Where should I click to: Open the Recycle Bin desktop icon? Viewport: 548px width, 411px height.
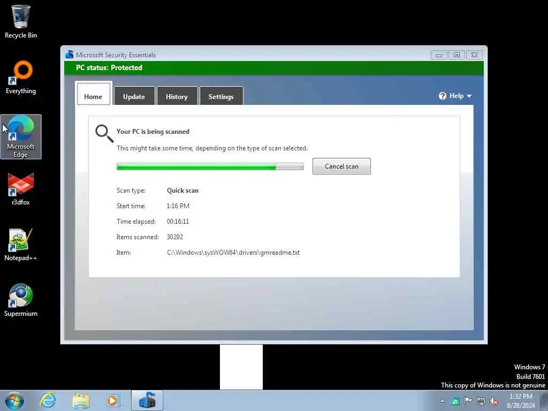click(21, 21)
